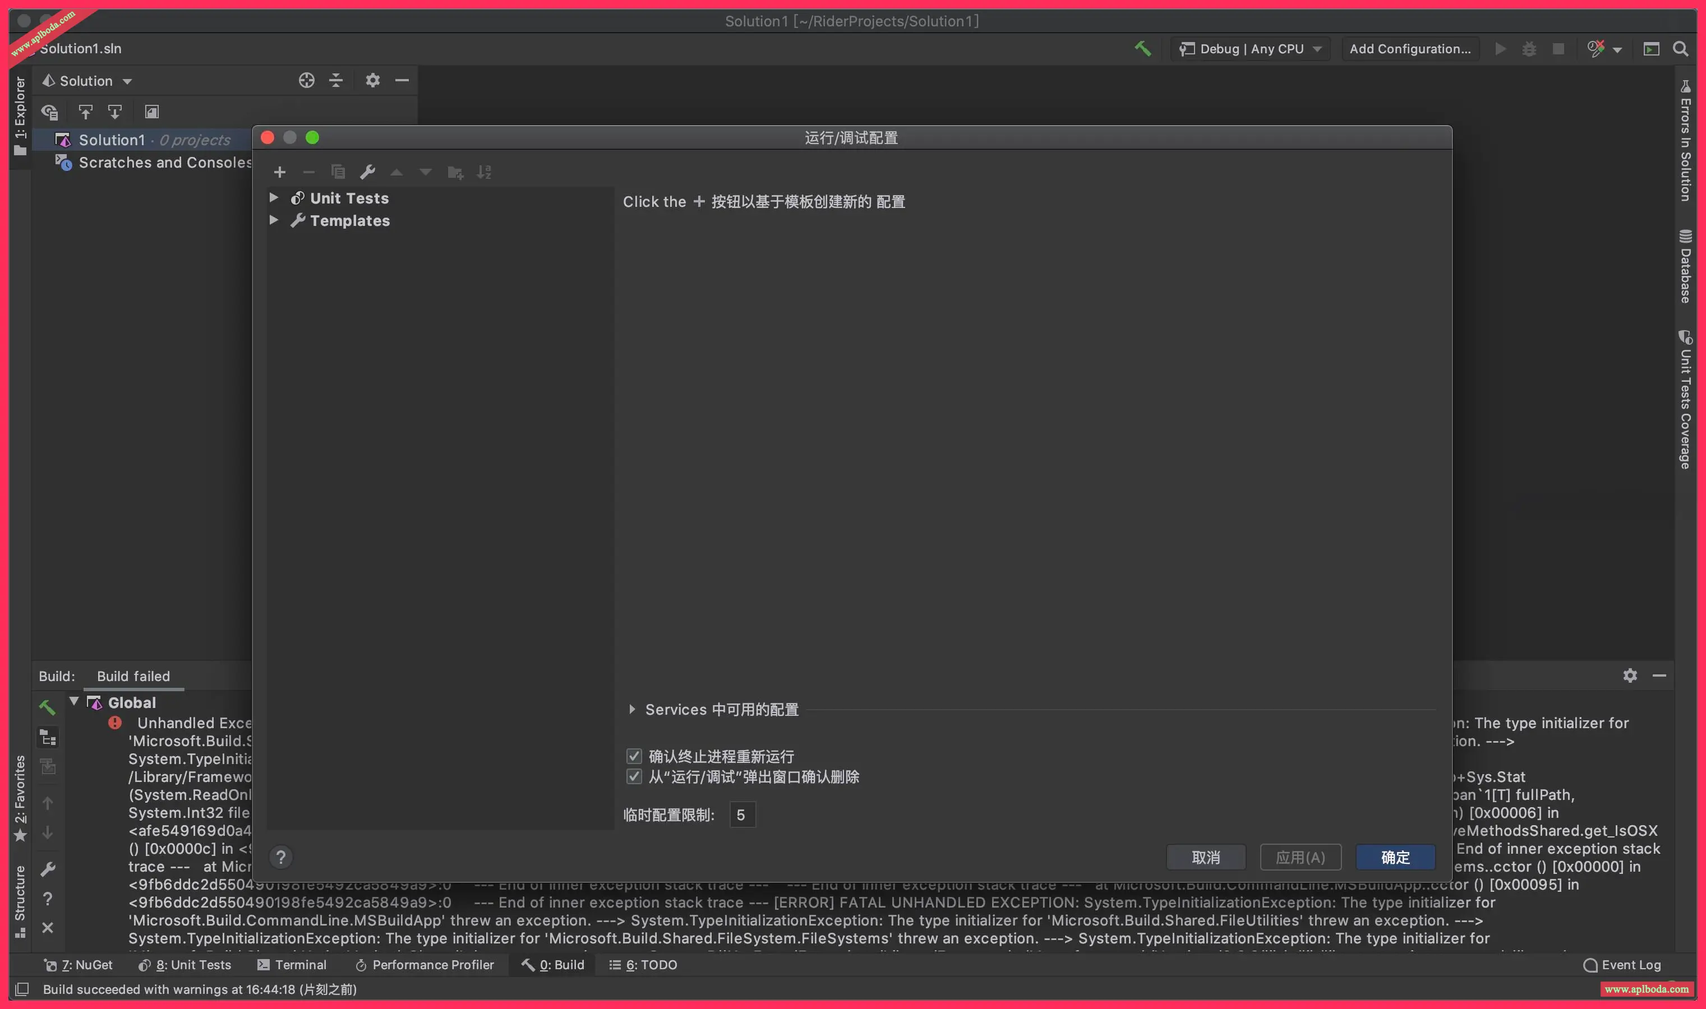Expand the Unit Tests tree node
The height and width of the screenshot is (1009, 1706).
pyautogui.click(x=274, y=198)
